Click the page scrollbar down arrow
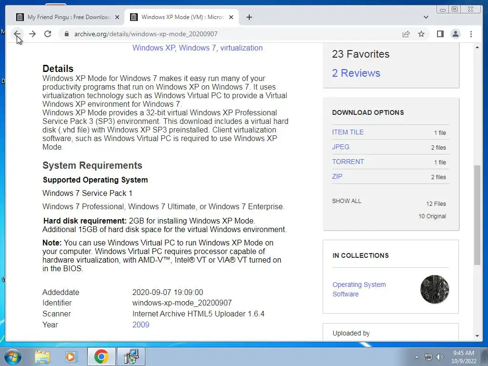Image resolution: width=488 pixels, height=366 pixels. click(477, 336)
